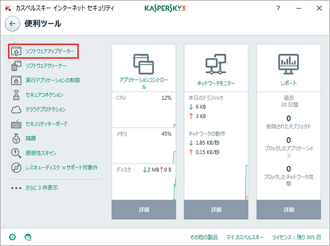This screenshot has width=330, height=246.
Task: Click the 脆弱性スキャン magnifier icon
Action: (x=16, y=153)
